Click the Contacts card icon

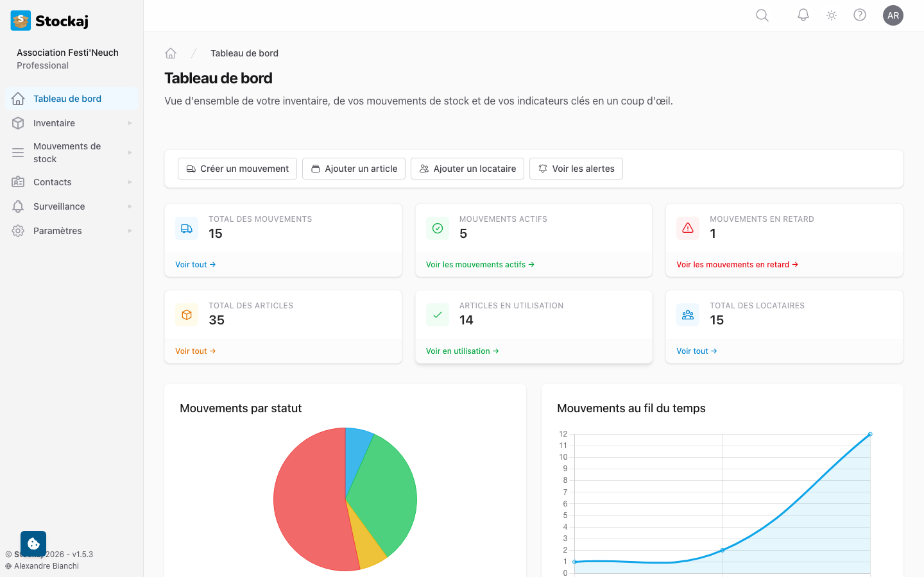click(x=18, y=182)
